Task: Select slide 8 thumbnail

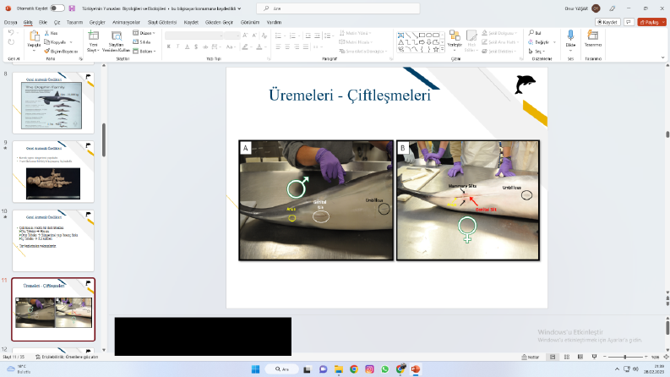Action: 53,102
